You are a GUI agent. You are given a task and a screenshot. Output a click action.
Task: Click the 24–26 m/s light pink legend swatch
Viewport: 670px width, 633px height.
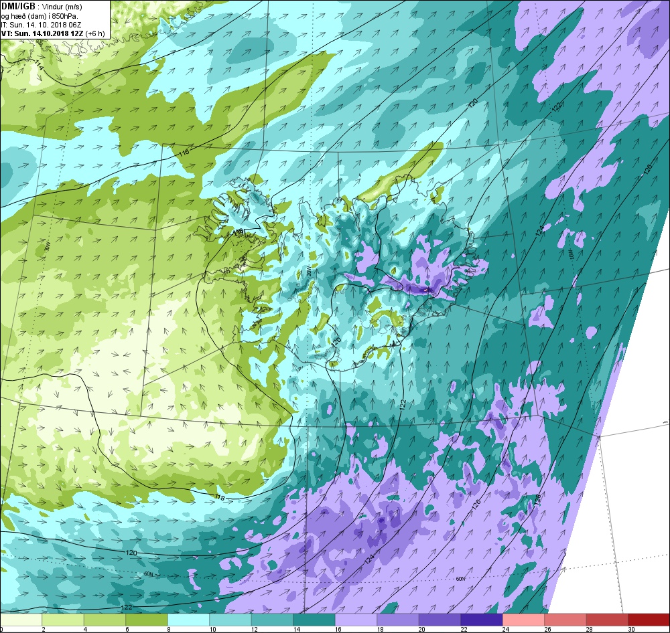[x=523, y=620]
